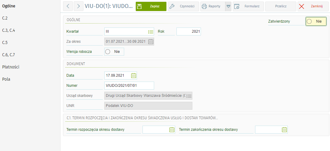Save the form with Zapisz
Viewport: 330px width, 151px height.
[x=151, y=6]
